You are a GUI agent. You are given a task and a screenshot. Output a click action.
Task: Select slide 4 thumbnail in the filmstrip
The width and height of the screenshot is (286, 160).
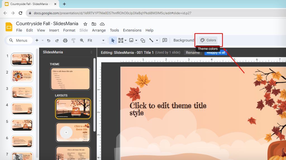coord(22,108)
